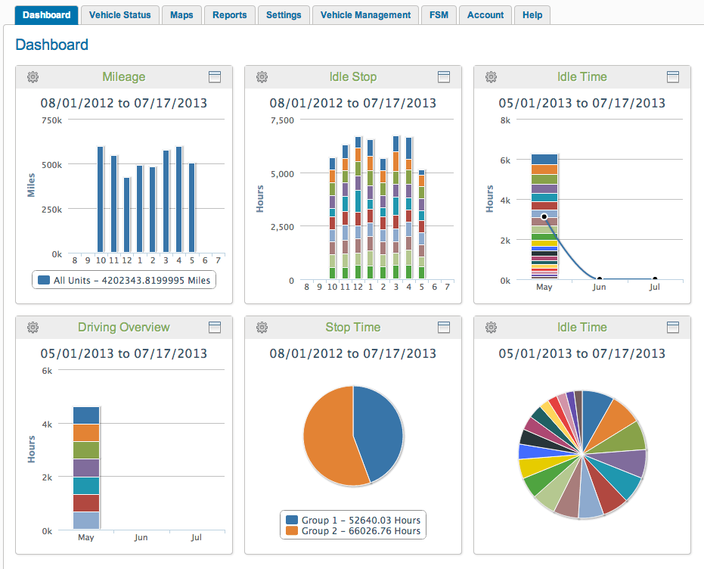The width and height of the screenshot is (704, 569).
Task: Open gear on top Idle Time bar widget
Action: click(x=491, y=76)
